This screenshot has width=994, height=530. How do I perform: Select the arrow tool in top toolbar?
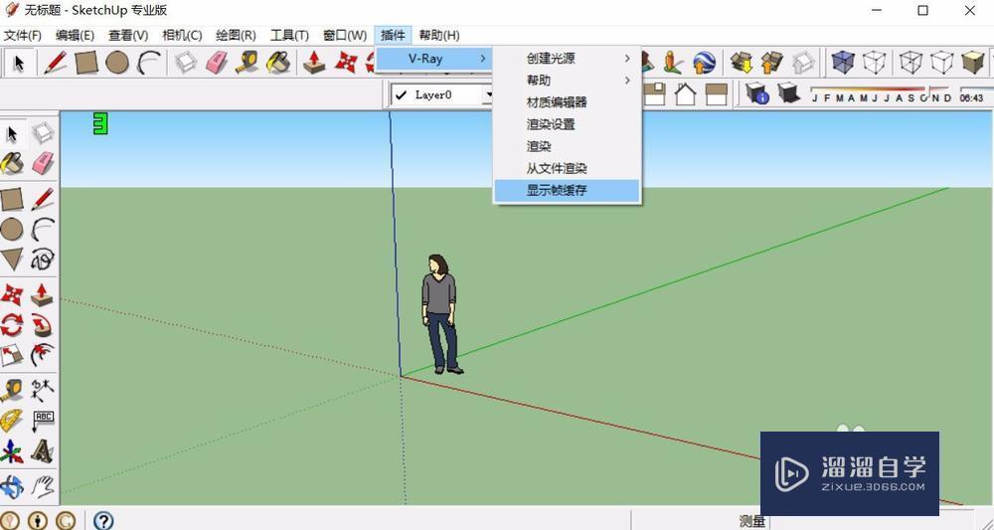pyautogui.click(x=18, y=63)
